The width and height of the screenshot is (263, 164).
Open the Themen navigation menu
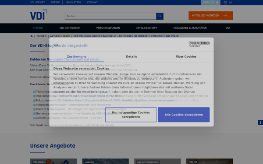click(38, 28)
